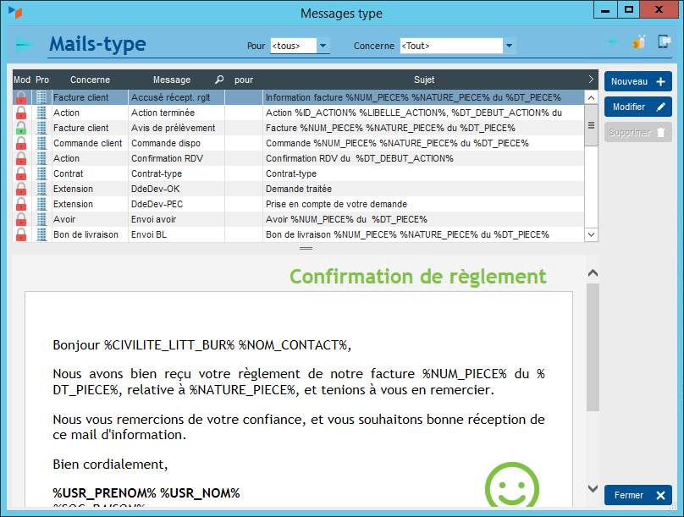Click the red padlock on Envoi BL row
Screen dimensions: 684x517
click(21, 235)
